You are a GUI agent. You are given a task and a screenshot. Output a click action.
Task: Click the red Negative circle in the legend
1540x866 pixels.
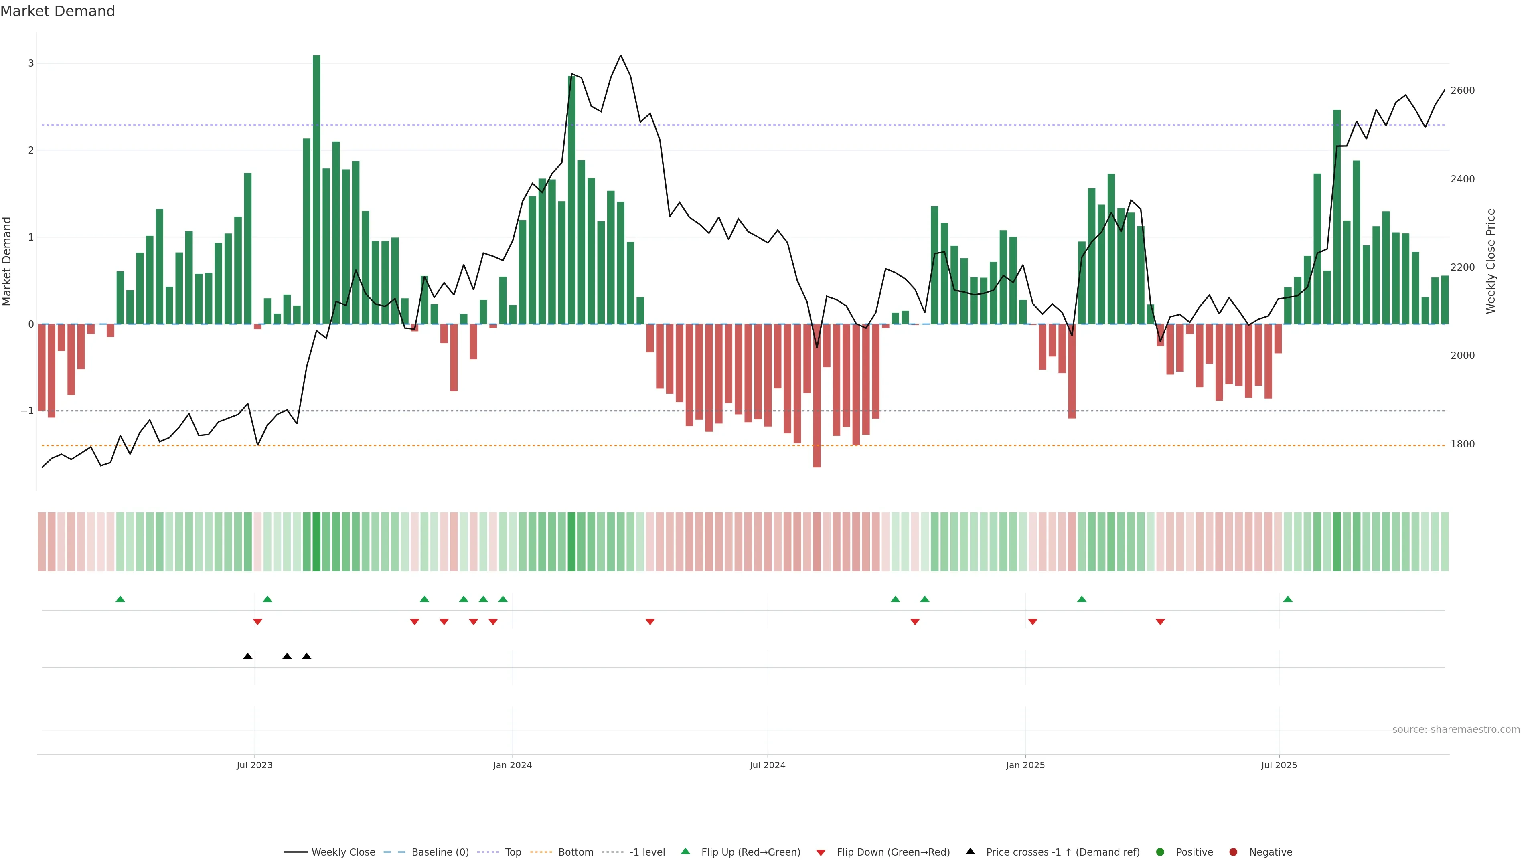tap(1233, 852)
